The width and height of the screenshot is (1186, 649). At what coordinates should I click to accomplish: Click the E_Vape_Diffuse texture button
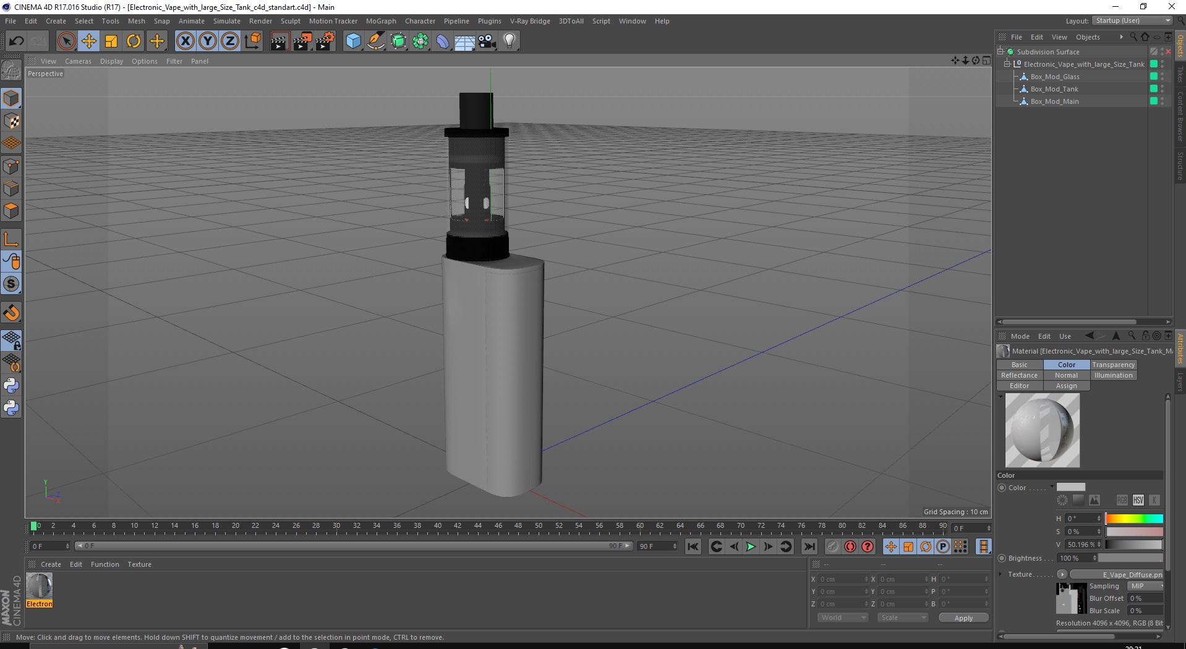coord(1116,574)
